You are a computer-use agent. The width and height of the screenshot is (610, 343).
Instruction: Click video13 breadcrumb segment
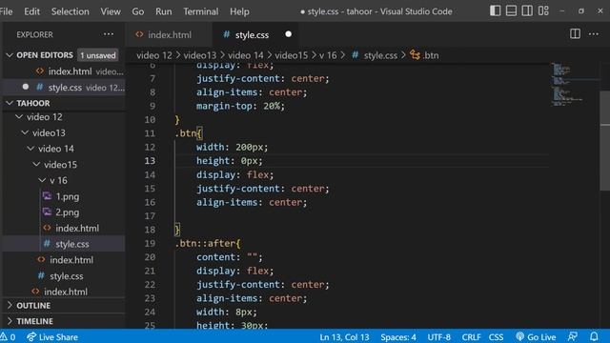(x=199, y=55)
